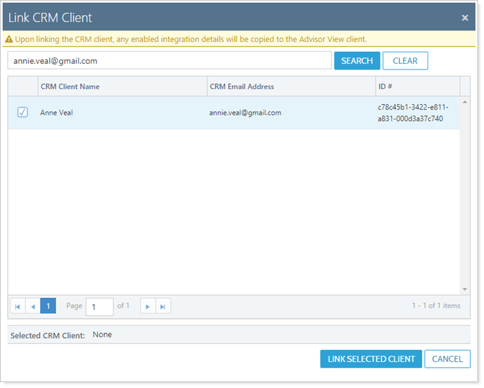Click the annie.veal@gmail.com cell in the results row
The image size is (484, 388).
pyautogui.click(x=245, y=113)
